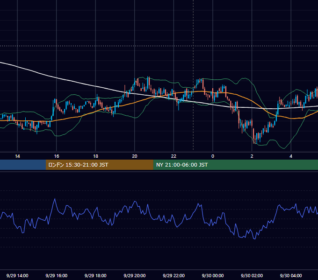Click the 9/30 02:00 label on the lower axis
This screenshot has width=318, height=280.
(252, 275)
